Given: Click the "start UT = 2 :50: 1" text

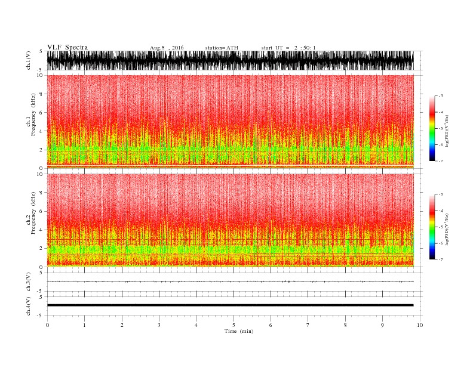Looking at the screenshot, I should coord(288,48).
